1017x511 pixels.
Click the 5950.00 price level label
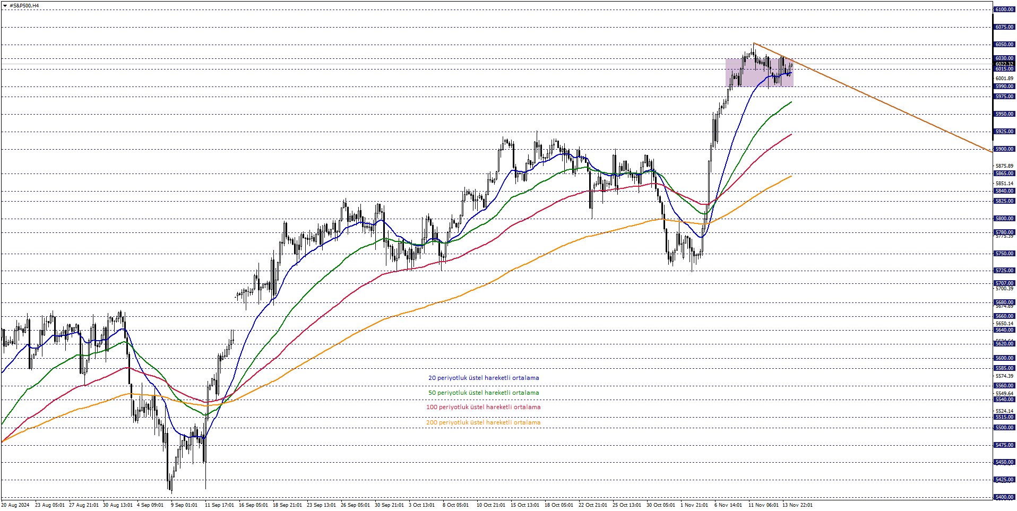[1004, 114]
